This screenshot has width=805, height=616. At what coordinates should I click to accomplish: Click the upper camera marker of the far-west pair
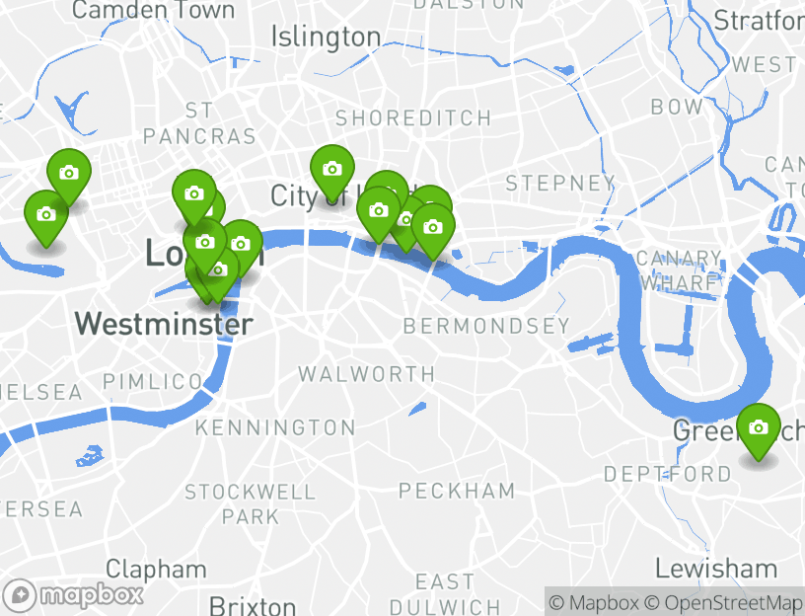coord(69,175)
